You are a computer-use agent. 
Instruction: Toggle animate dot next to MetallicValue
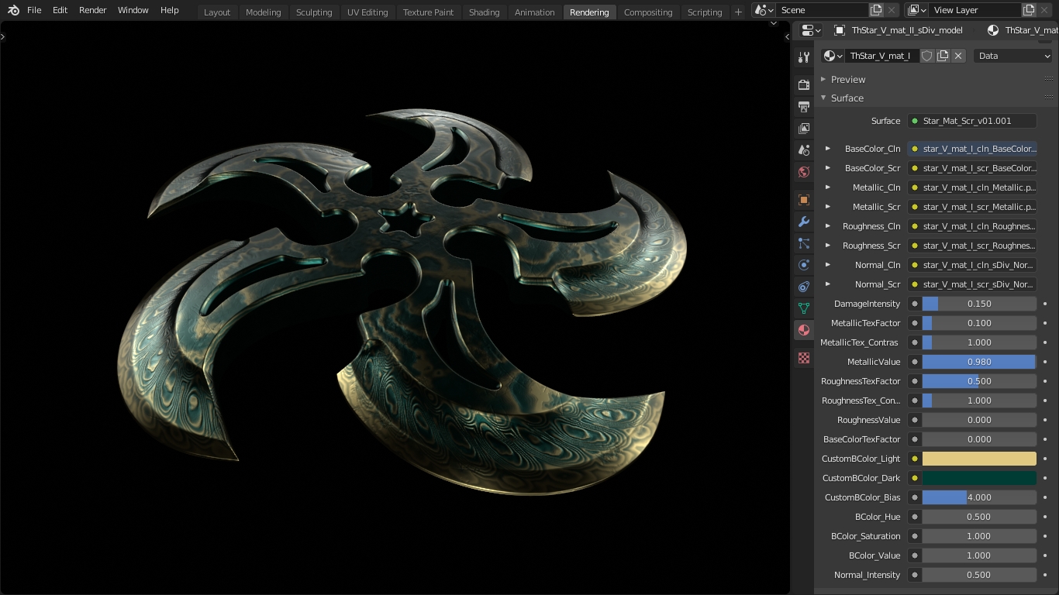coord(1045,362)
